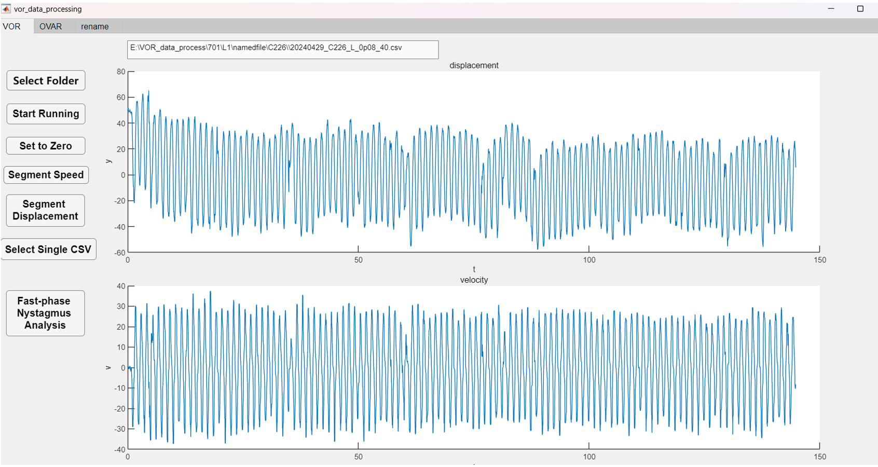Select the rename tab
The width and height of the screenshot is (878, 467).
click(x=94, y=26)
